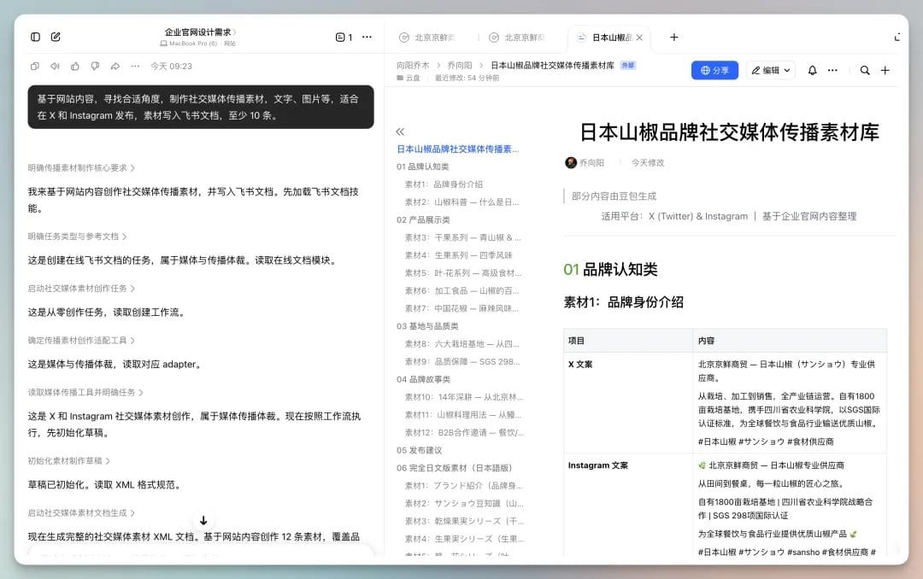The image size is (923, 579).
Task: Jump to outline 素材5: 叶·花系列
Action: point(462,273)
